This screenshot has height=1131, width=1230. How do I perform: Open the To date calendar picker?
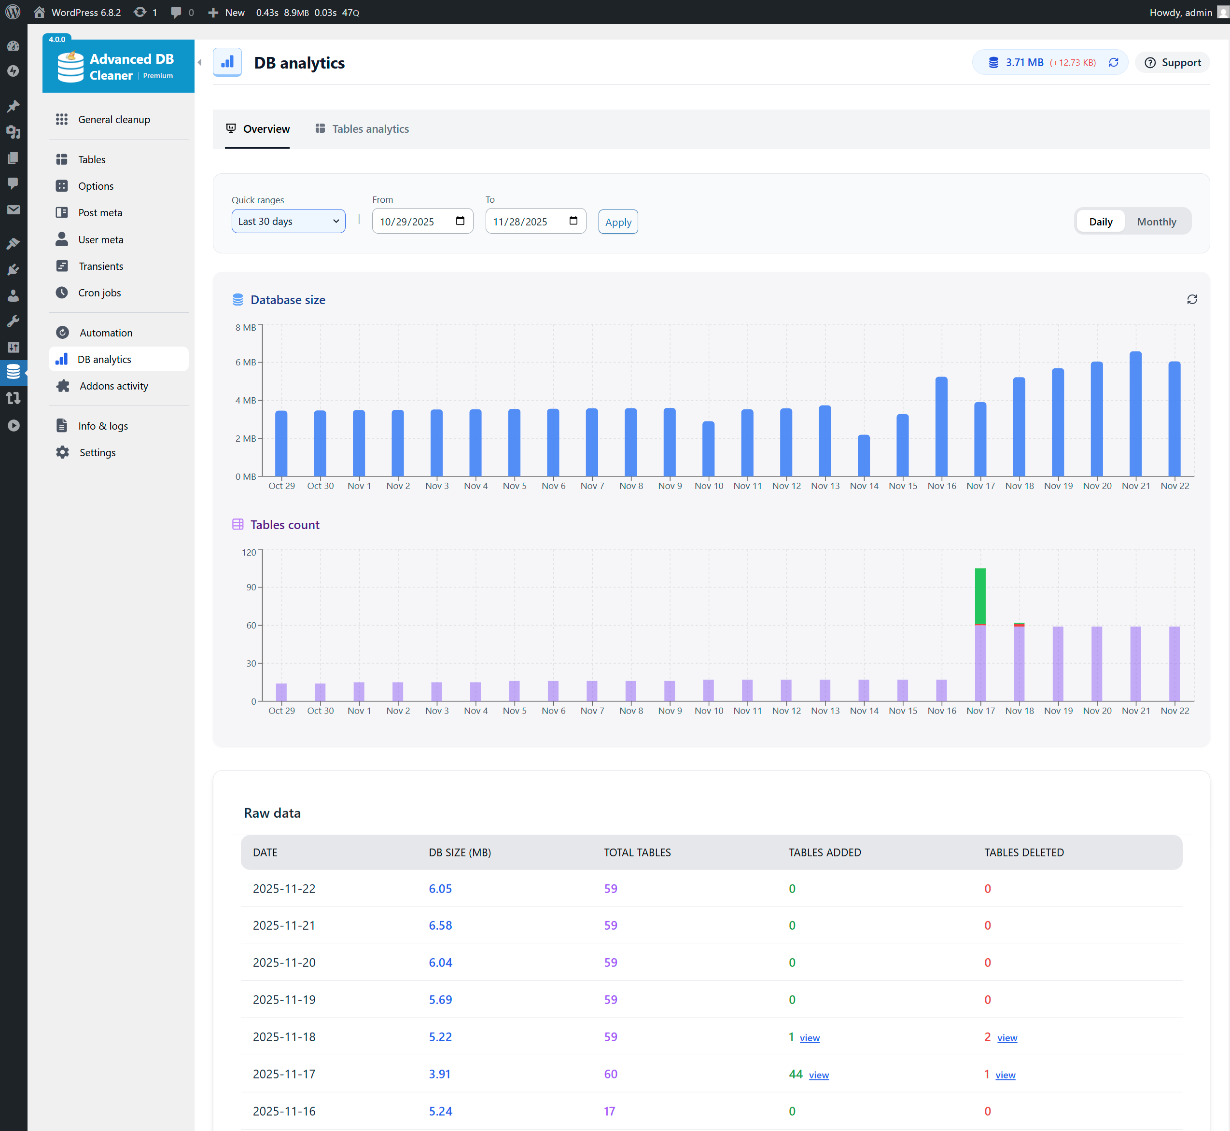click(573, 221)
